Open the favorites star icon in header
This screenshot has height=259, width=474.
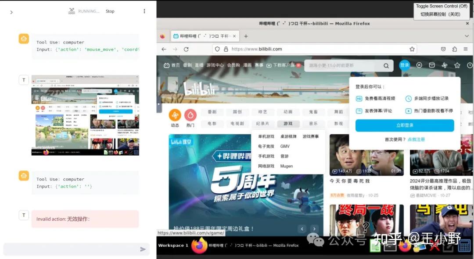(457, 65)
